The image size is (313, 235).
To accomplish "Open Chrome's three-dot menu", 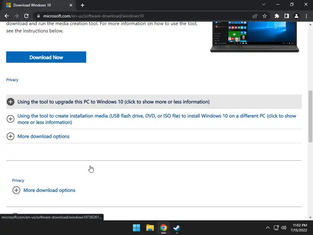I will coord(306,16).
